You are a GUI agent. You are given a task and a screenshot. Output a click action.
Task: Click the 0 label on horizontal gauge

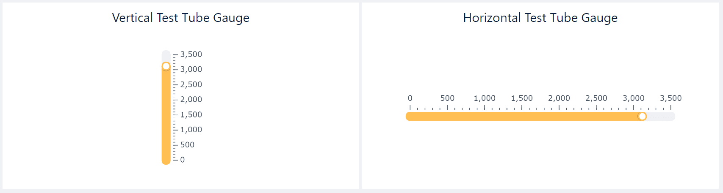(410, 98)
